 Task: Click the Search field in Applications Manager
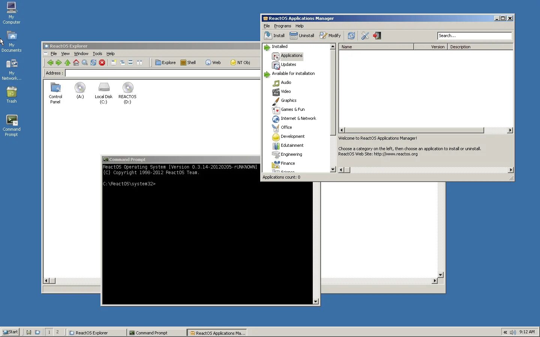pyautogui.click(x=474, y=36)
